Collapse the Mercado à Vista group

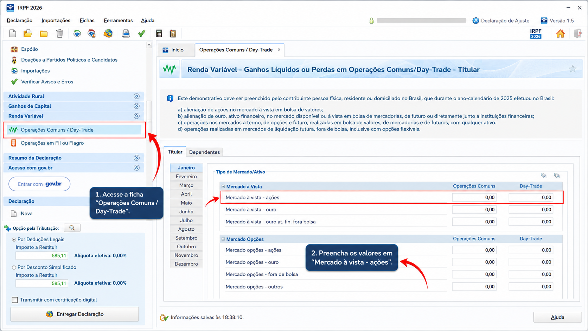coord(223,186)
